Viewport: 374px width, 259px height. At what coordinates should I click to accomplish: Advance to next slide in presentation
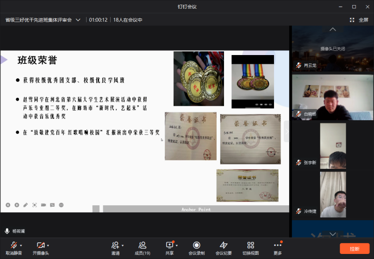(x=17, y=205)
